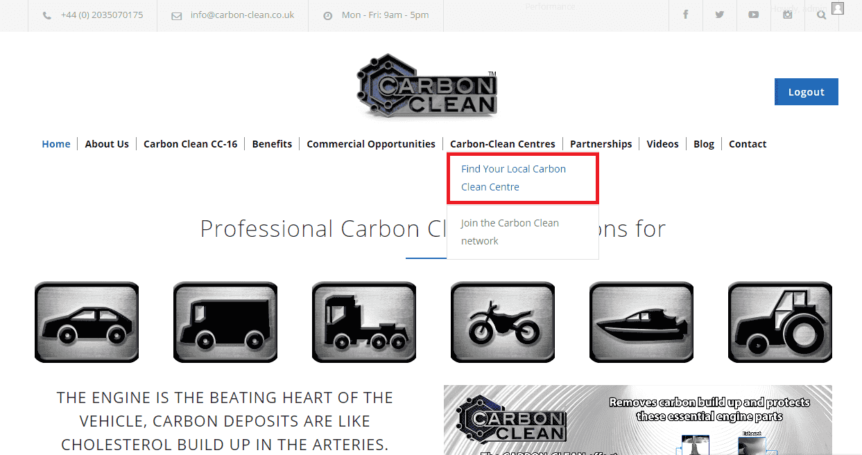
Task: Select the tractor vehicle icon
Action: pos(780,322)
